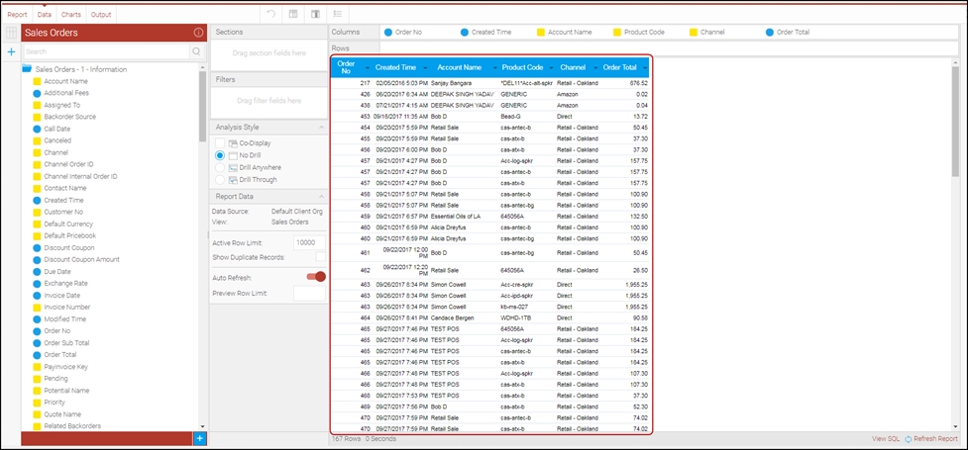968x450 pixels.
Task: Switch to the Output tab
Action: point(101,14)
